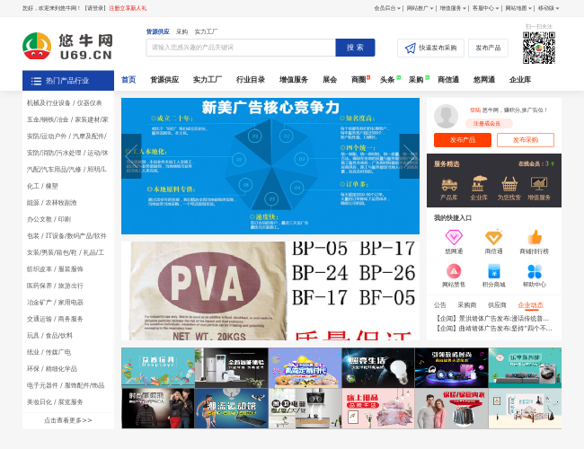Screen dimensions: 584x449
Task: Focus the product keyword search field
Action: tap(241, 48)
